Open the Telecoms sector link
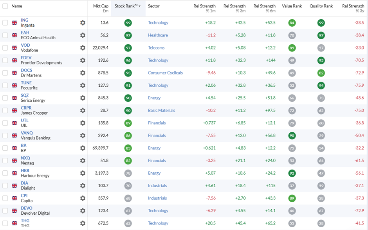Viewport: 368px width, 230px height. 156,48
